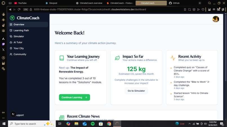Open the user profile avatar

pyautogui.click(x=216, y=19)
